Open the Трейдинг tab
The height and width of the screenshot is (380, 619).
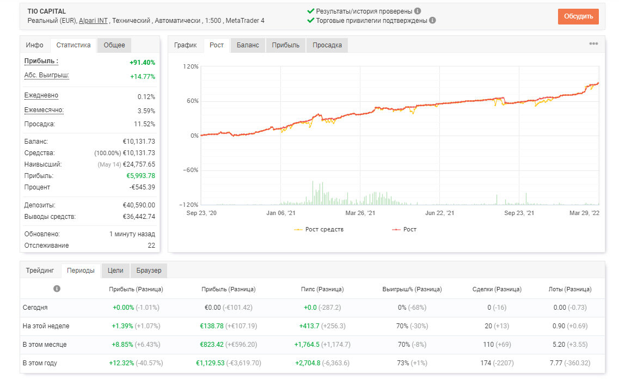click(x=40, y=271)
